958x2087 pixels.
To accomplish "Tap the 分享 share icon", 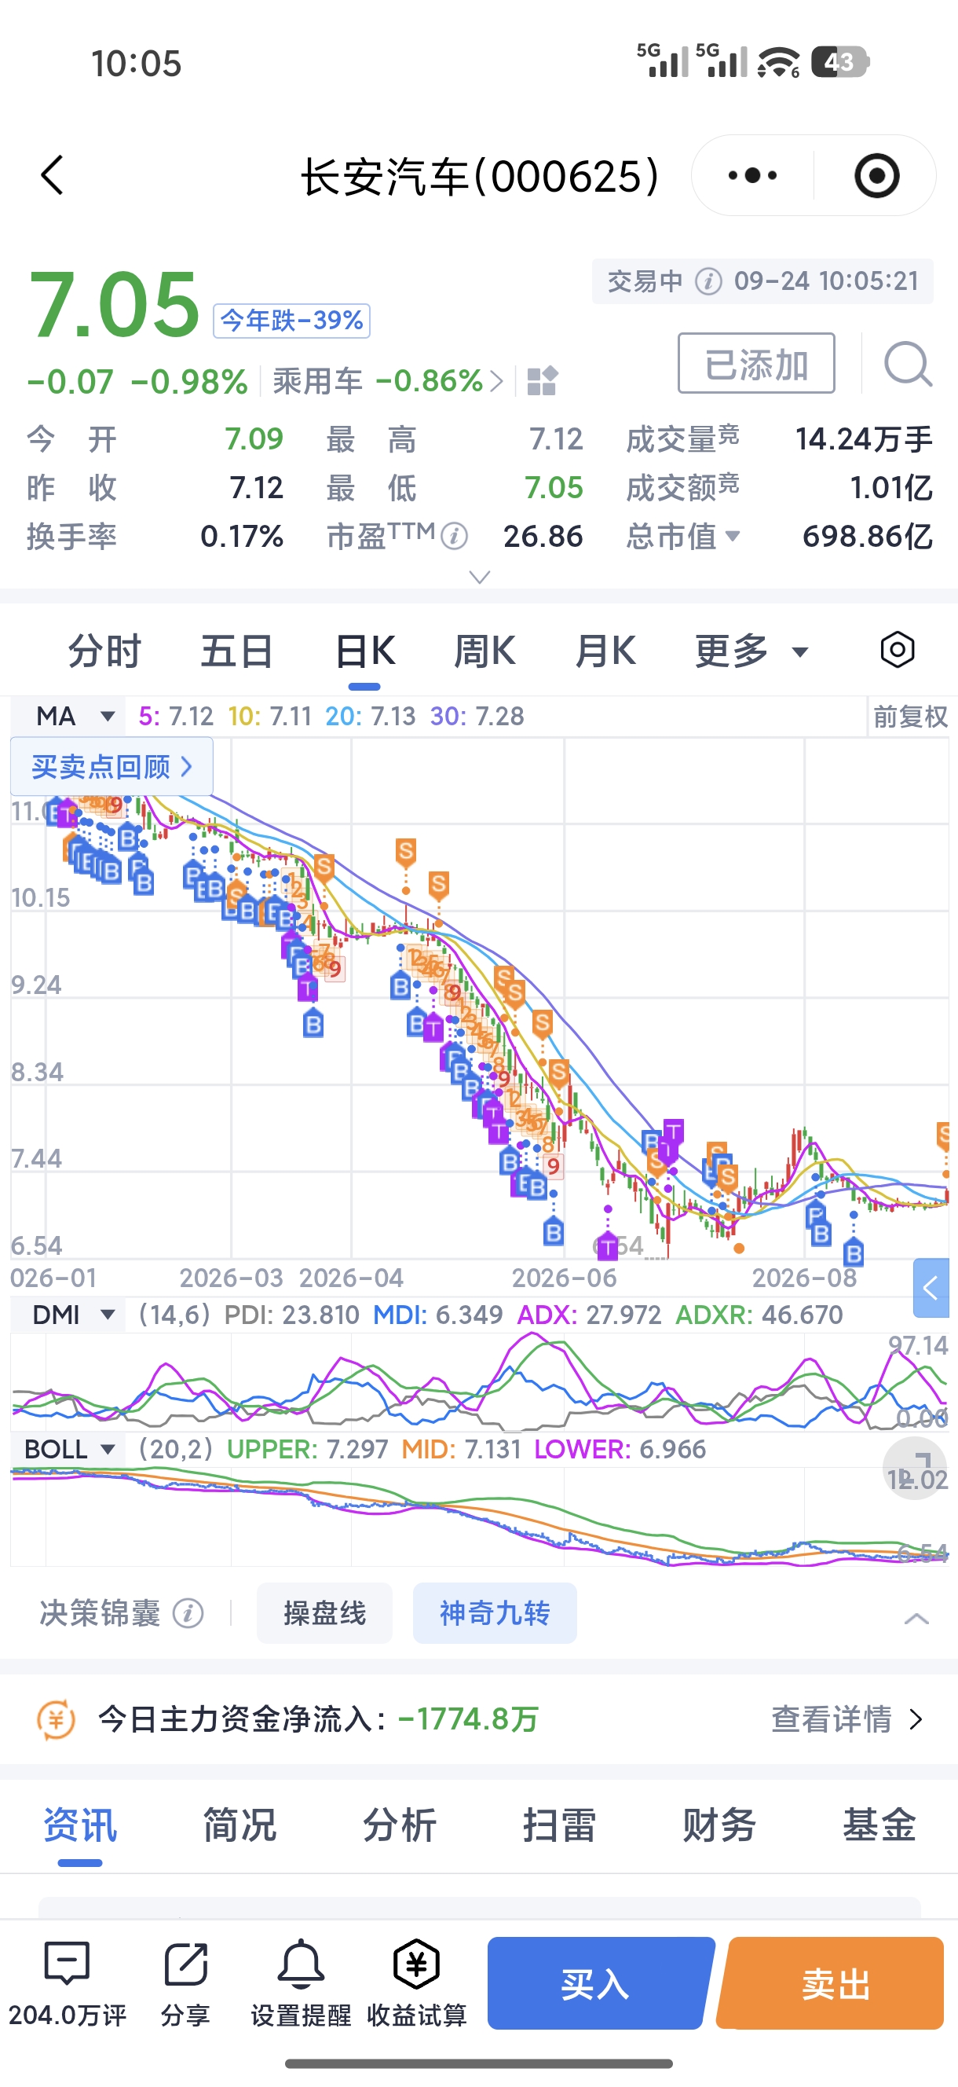I will tap(185, 1982).
